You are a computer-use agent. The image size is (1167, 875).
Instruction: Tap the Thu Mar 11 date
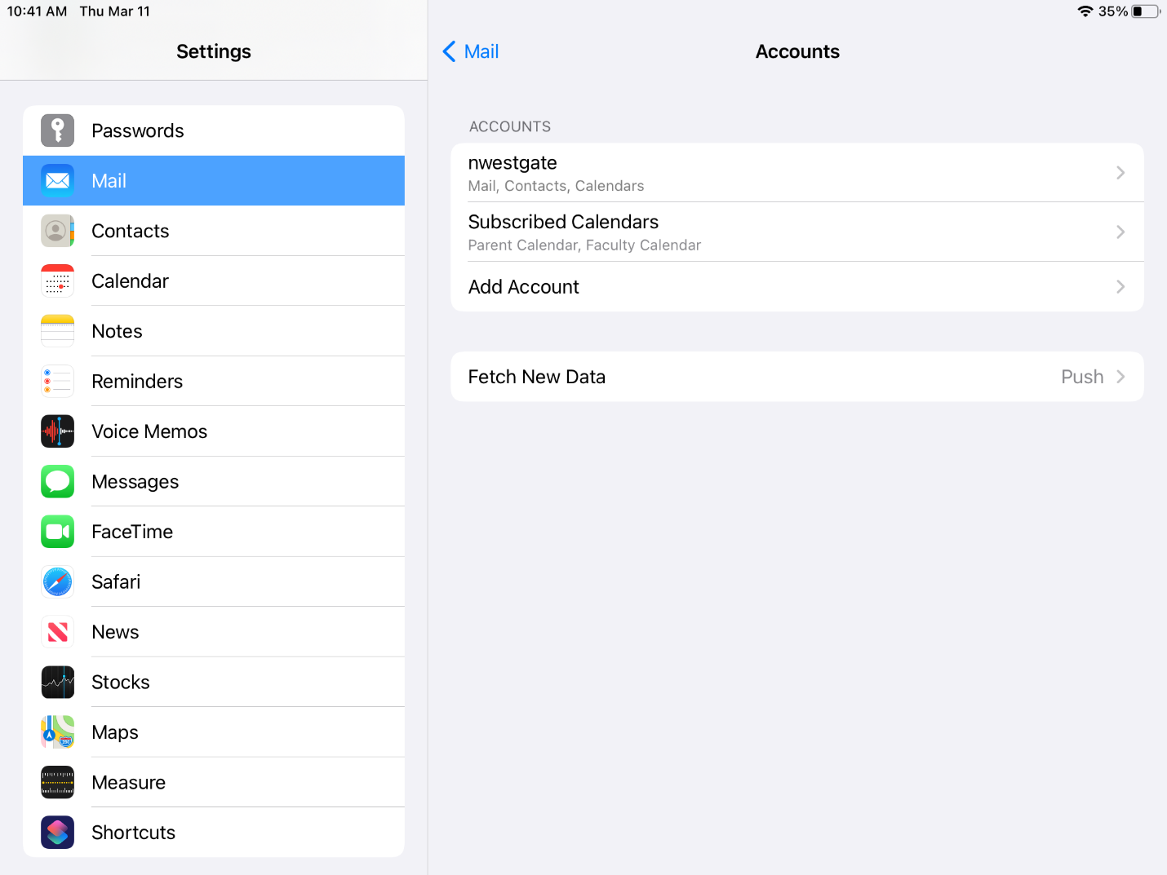[x=115, y=11]
